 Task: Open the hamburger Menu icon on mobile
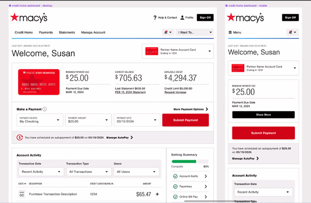point(230,32)
